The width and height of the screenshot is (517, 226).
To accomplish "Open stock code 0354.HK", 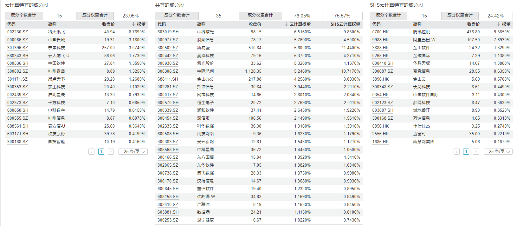I will point(380,95).
